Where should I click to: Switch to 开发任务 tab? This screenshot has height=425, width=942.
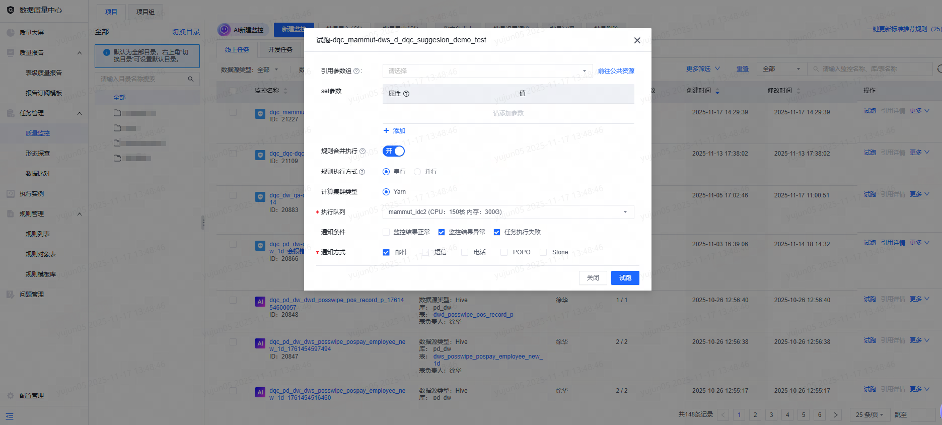click(x=280, y=50)
